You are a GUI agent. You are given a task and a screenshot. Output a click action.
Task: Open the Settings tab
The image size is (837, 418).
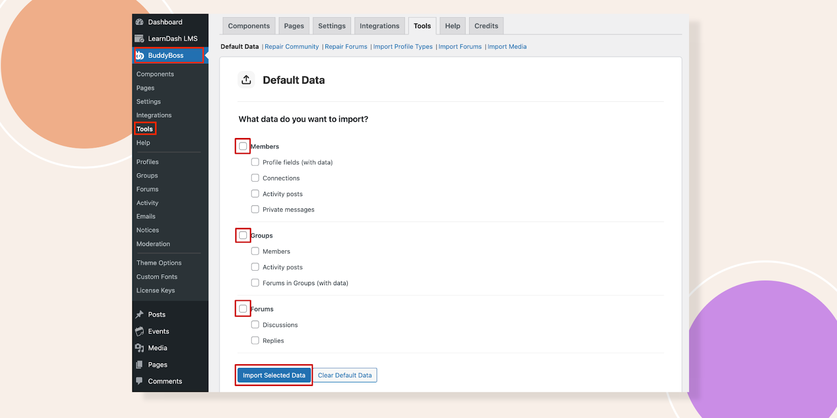(x=332, y=26)
